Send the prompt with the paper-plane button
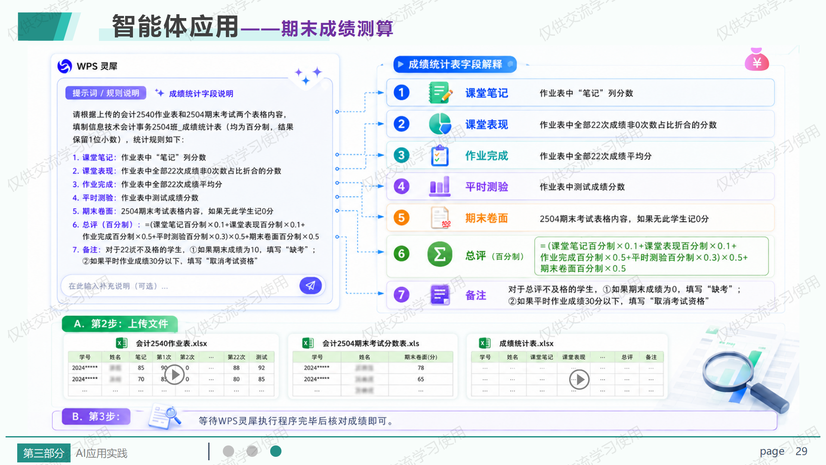The height and width of the screenshot is (465, 826). (x=310, y=285)
